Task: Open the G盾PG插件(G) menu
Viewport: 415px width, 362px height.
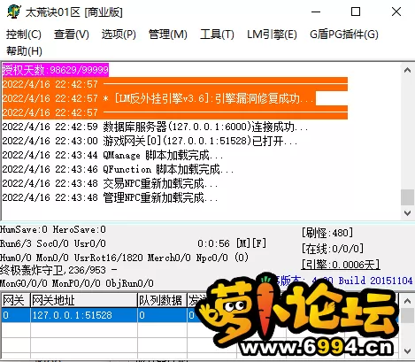Action: [x=344, y=35]
